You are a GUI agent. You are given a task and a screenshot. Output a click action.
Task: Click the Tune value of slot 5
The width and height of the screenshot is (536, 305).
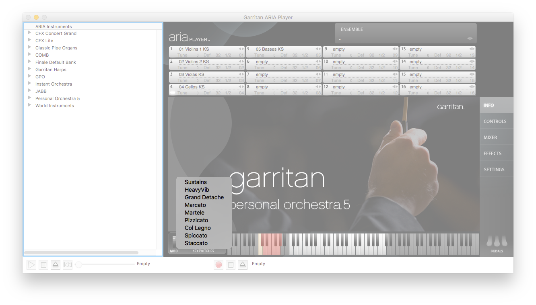(274, 55)
